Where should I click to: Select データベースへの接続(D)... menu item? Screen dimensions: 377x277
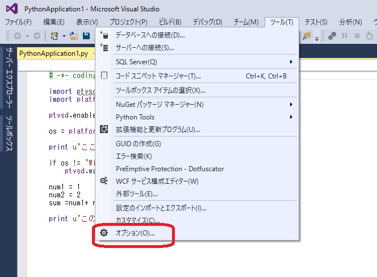197,35
